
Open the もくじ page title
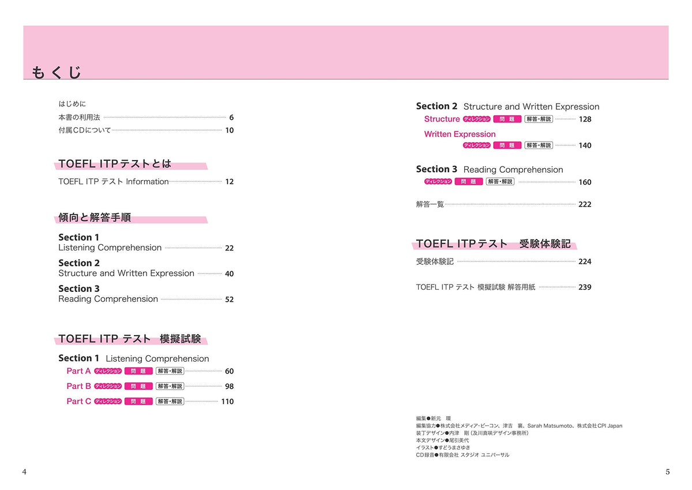(57, 73)
